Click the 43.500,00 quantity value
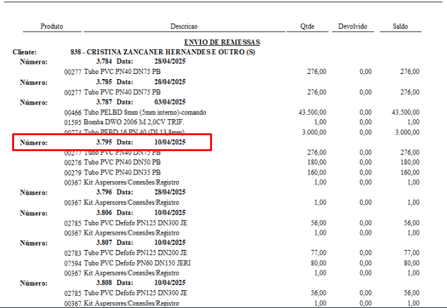447x308 pixels. (x=312, y=112)
